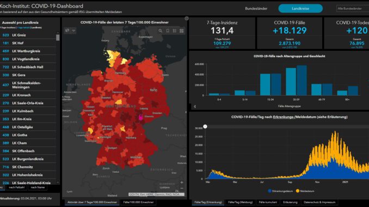Select LK Kronach in the list

(28, 95)
